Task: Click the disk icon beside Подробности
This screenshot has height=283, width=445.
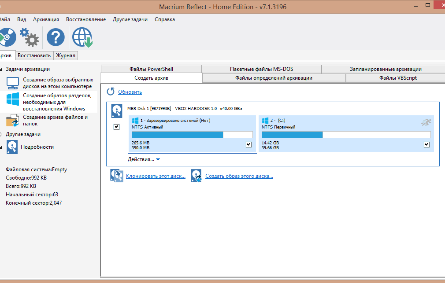Action: 12,147
